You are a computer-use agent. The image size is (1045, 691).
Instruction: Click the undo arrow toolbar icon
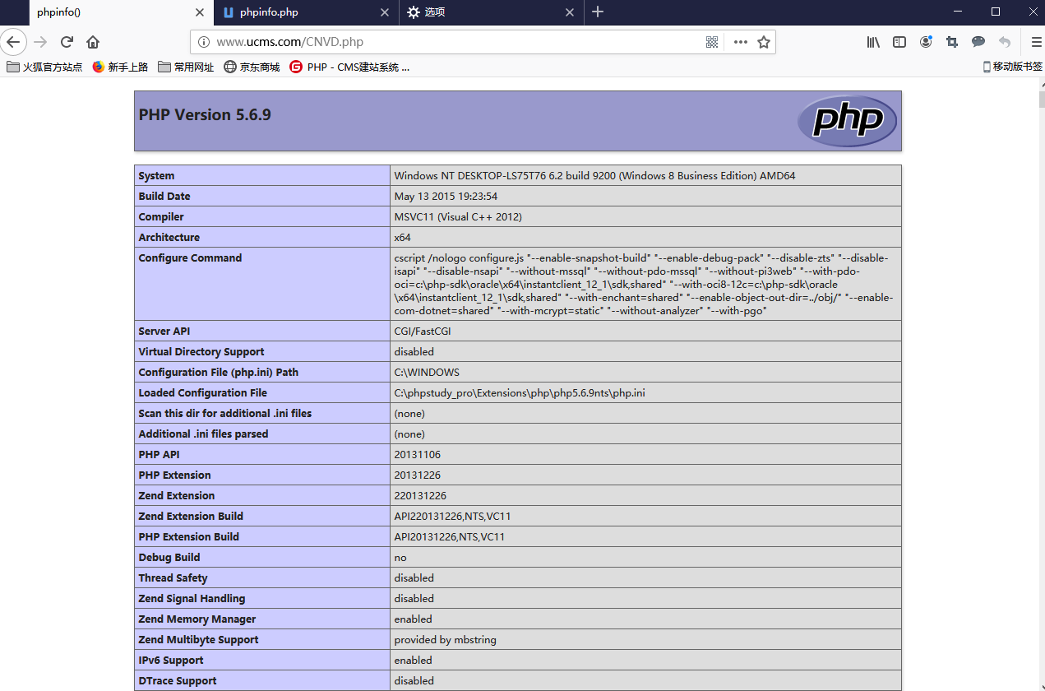point(1004,42)
